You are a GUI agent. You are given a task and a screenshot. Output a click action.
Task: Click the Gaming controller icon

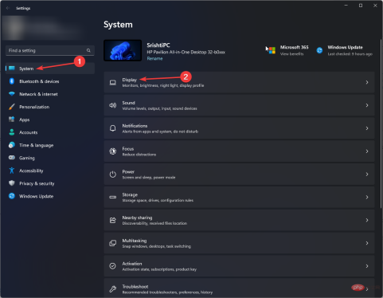(12, 158)
